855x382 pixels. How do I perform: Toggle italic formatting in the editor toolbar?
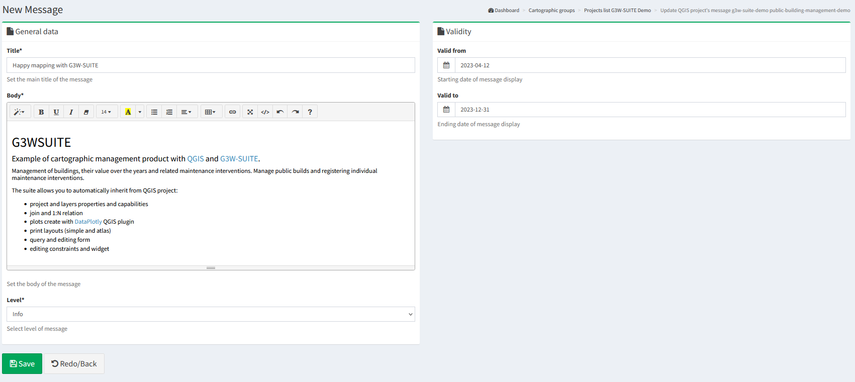tap(71, 112)
